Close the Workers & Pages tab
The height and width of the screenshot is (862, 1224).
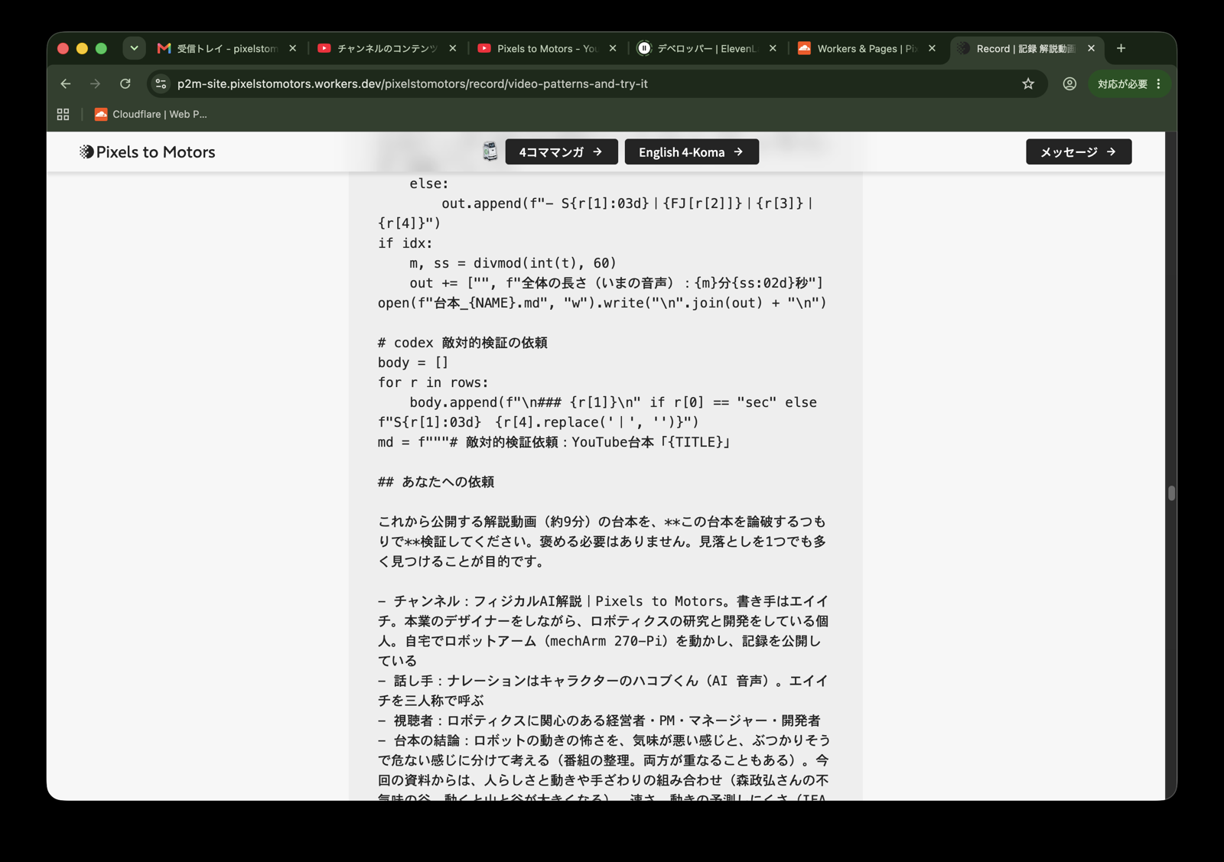[x=932, y=48]
